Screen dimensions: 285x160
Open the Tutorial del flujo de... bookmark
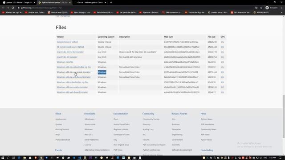click(x=195, y=12)
